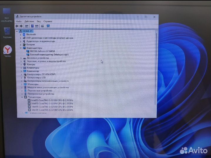The height and width of the screenshot is (158, 211).
Task: Select the Мониторы monitor icon
Action: pyautogui.click(x=25, y=84)
